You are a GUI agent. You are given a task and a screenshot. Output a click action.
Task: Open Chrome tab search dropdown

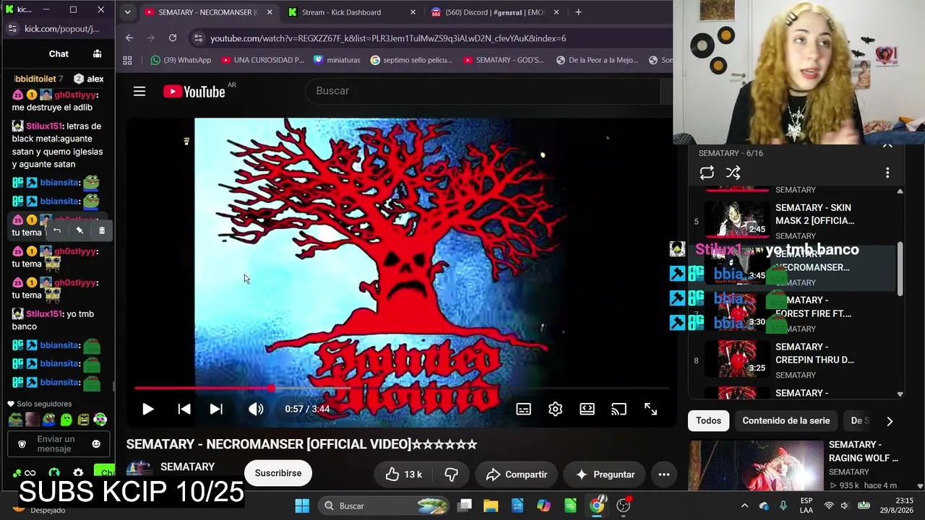(127, 12)
